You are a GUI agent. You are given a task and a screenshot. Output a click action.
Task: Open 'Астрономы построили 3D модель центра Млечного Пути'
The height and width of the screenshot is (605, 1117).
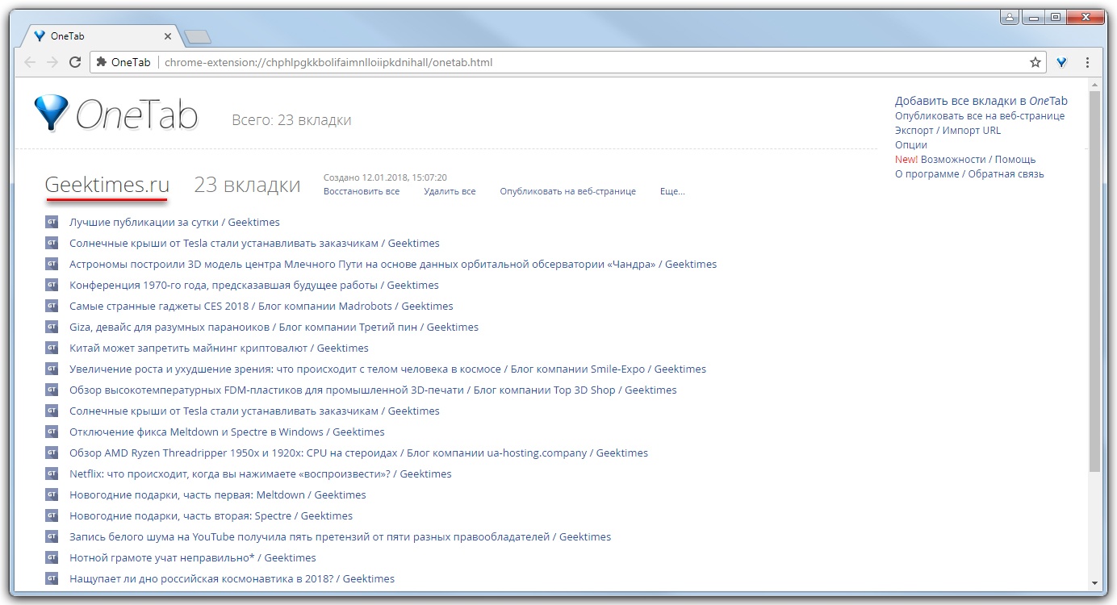[393, 264]
